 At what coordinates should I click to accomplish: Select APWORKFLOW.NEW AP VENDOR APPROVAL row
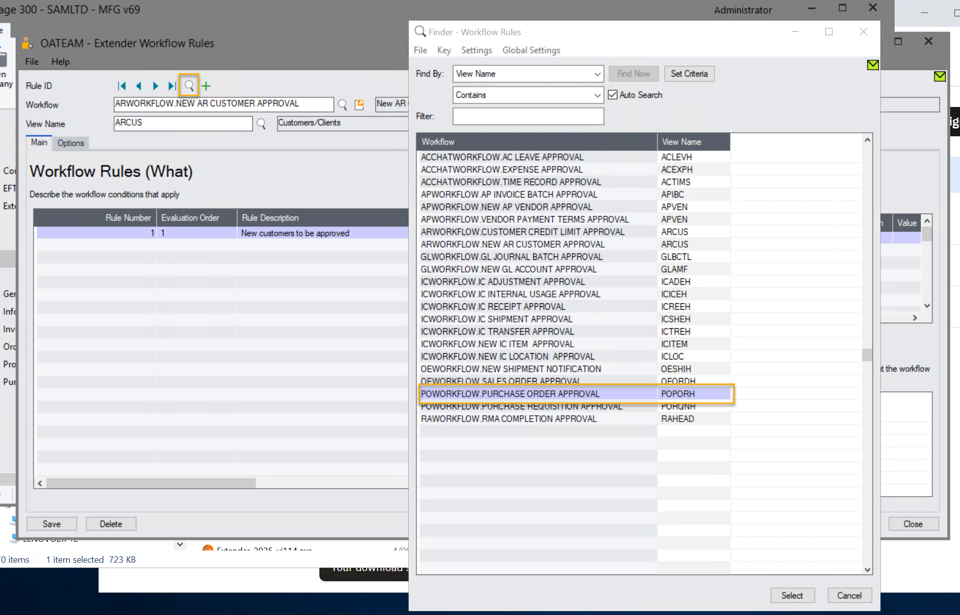575,207
